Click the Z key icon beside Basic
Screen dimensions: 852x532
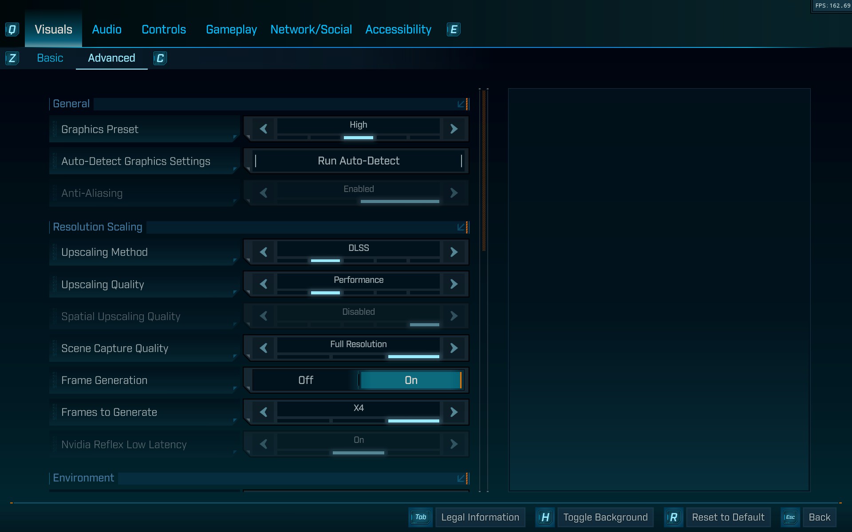[x=12, y=58]
